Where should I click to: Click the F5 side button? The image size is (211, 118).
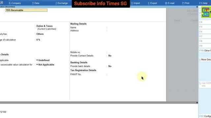pos(205,27)
